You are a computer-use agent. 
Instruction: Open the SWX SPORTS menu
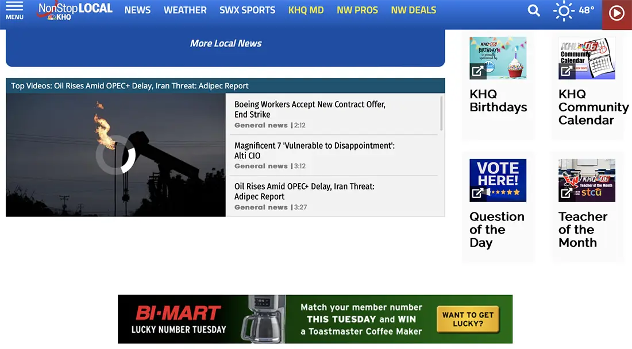click(x=248, y=10)
